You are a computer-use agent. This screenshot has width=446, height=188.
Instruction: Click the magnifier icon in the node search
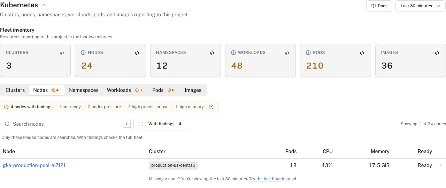tap(7, 124)
